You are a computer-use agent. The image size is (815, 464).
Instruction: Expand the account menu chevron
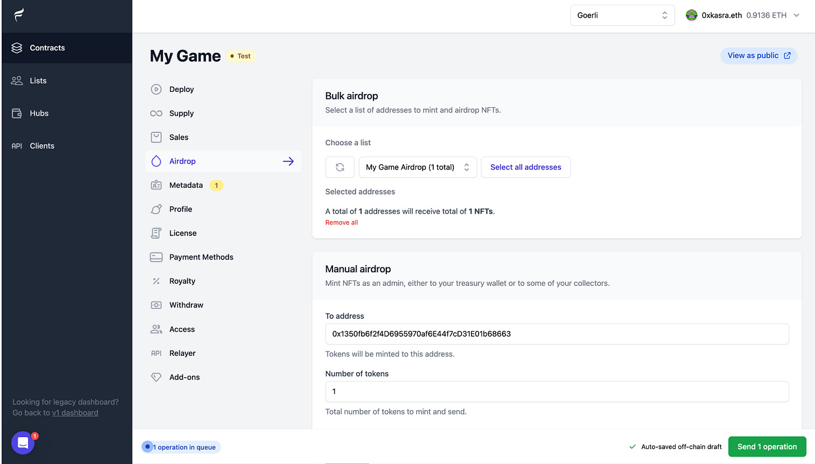tap(797, 16)
